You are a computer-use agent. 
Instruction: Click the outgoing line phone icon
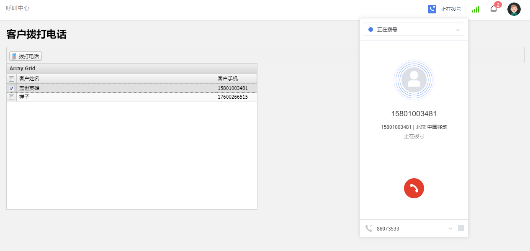369,228
